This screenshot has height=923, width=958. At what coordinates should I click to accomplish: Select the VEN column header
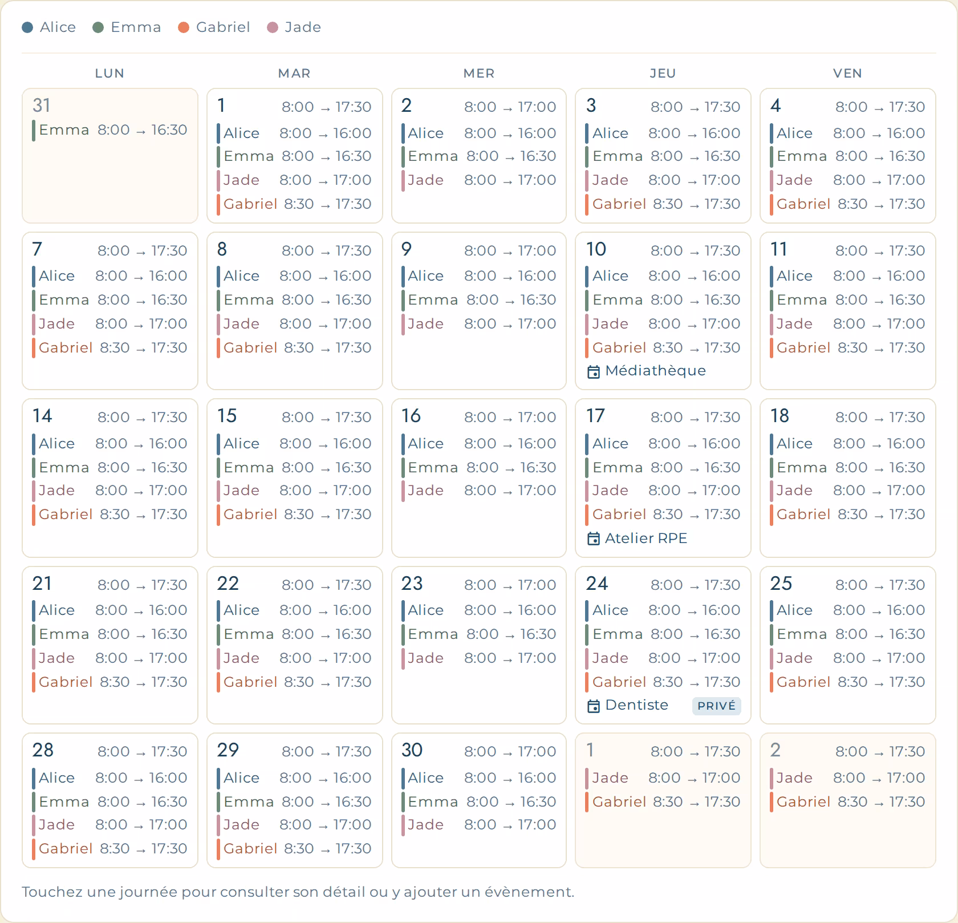coord(847,73)
